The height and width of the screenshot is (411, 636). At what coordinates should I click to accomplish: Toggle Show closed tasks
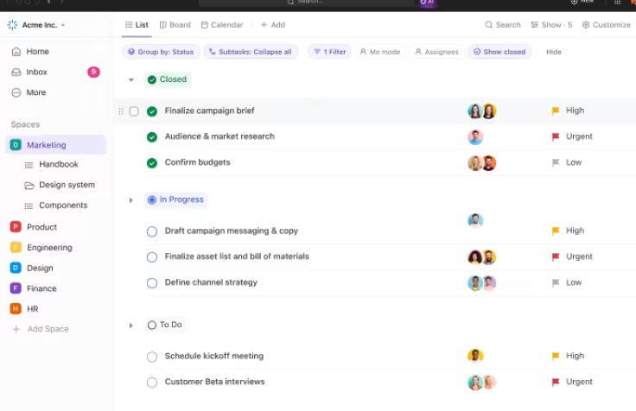(499, 52)
